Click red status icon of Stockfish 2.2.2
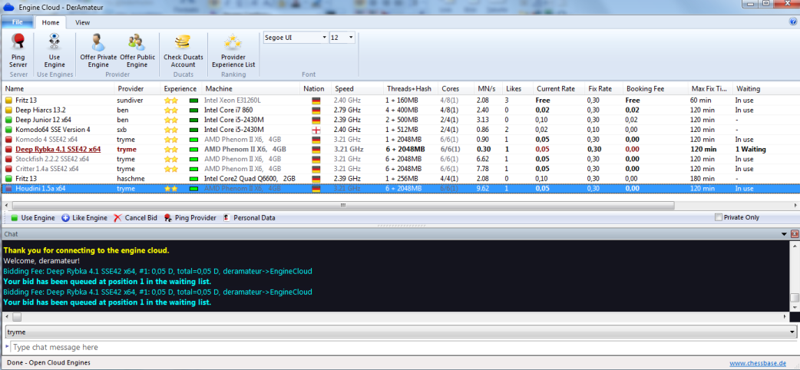 click(x=8, y=159)
